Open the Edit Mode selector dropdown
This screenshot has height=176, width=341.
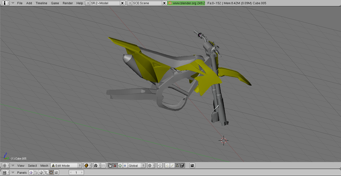pyautogui.click(x=66, y=165)
